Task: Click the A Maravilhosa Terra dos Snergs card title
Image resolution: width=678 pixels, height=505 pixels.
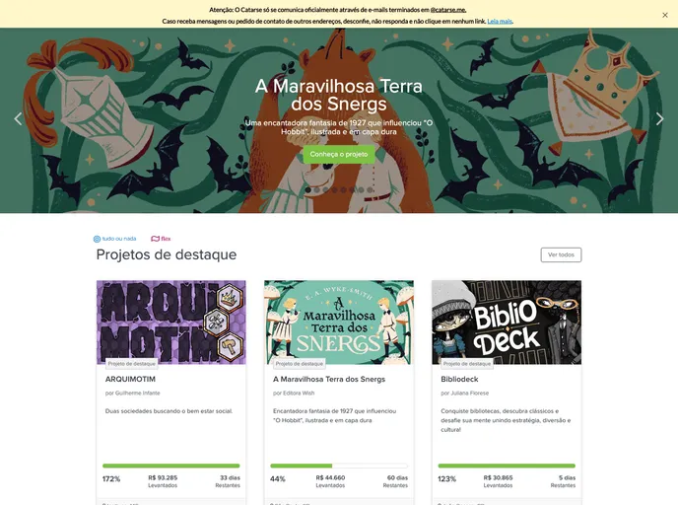Action: pyautogui.click(x=329, y=379)
